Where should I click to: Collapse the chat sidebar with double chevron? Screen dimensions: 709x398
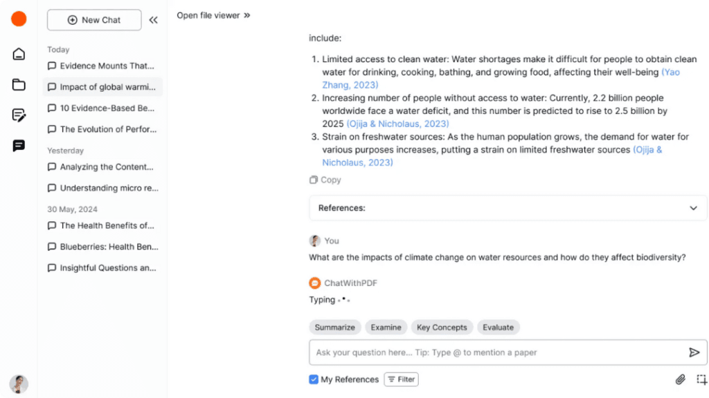pyautogui.click(x=153, y=20)
